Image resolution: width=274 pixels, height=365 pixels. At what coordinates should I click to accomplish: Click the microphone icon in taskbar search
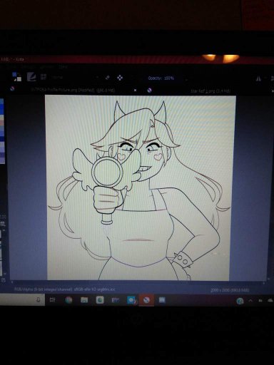coord(38,300)
